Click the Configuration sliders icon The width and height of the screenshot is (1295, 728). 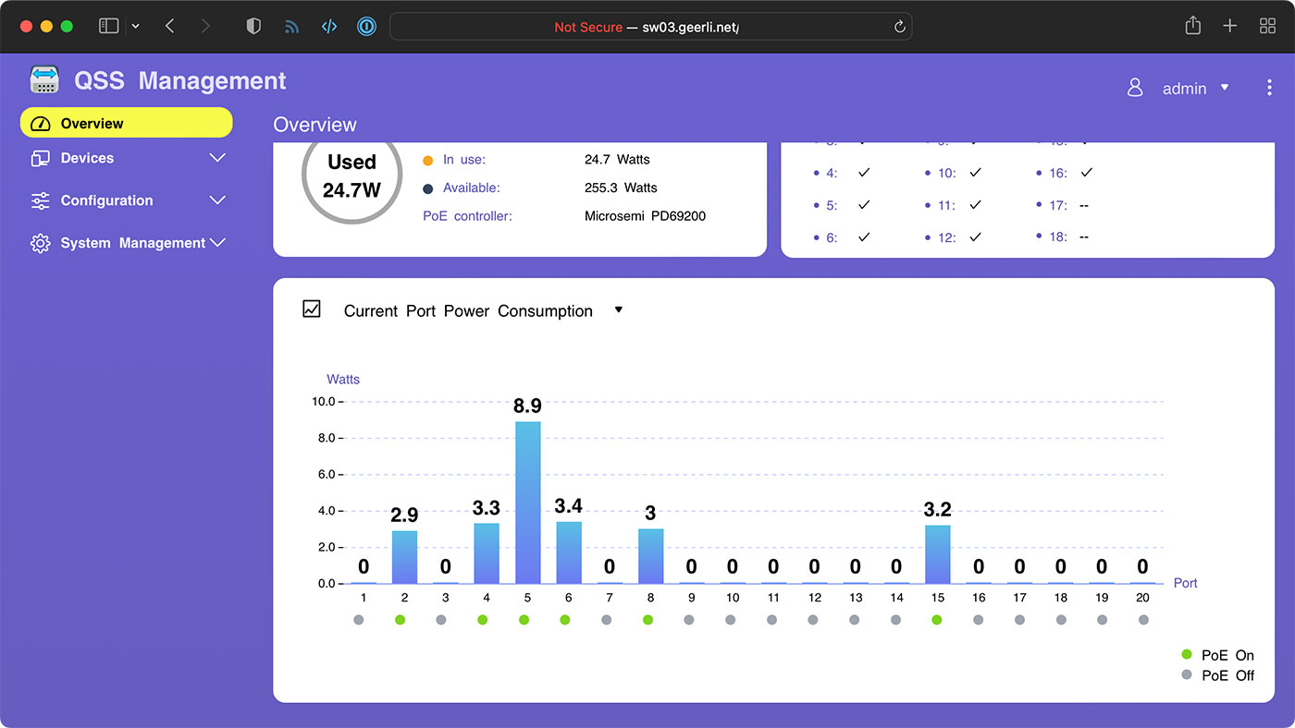pyautogui.click(x=40, y=200)
